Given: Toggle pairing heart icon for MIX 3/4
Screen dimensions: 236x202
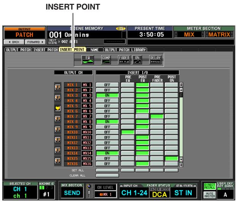Looking at the screenshot, I should [57, 98].
